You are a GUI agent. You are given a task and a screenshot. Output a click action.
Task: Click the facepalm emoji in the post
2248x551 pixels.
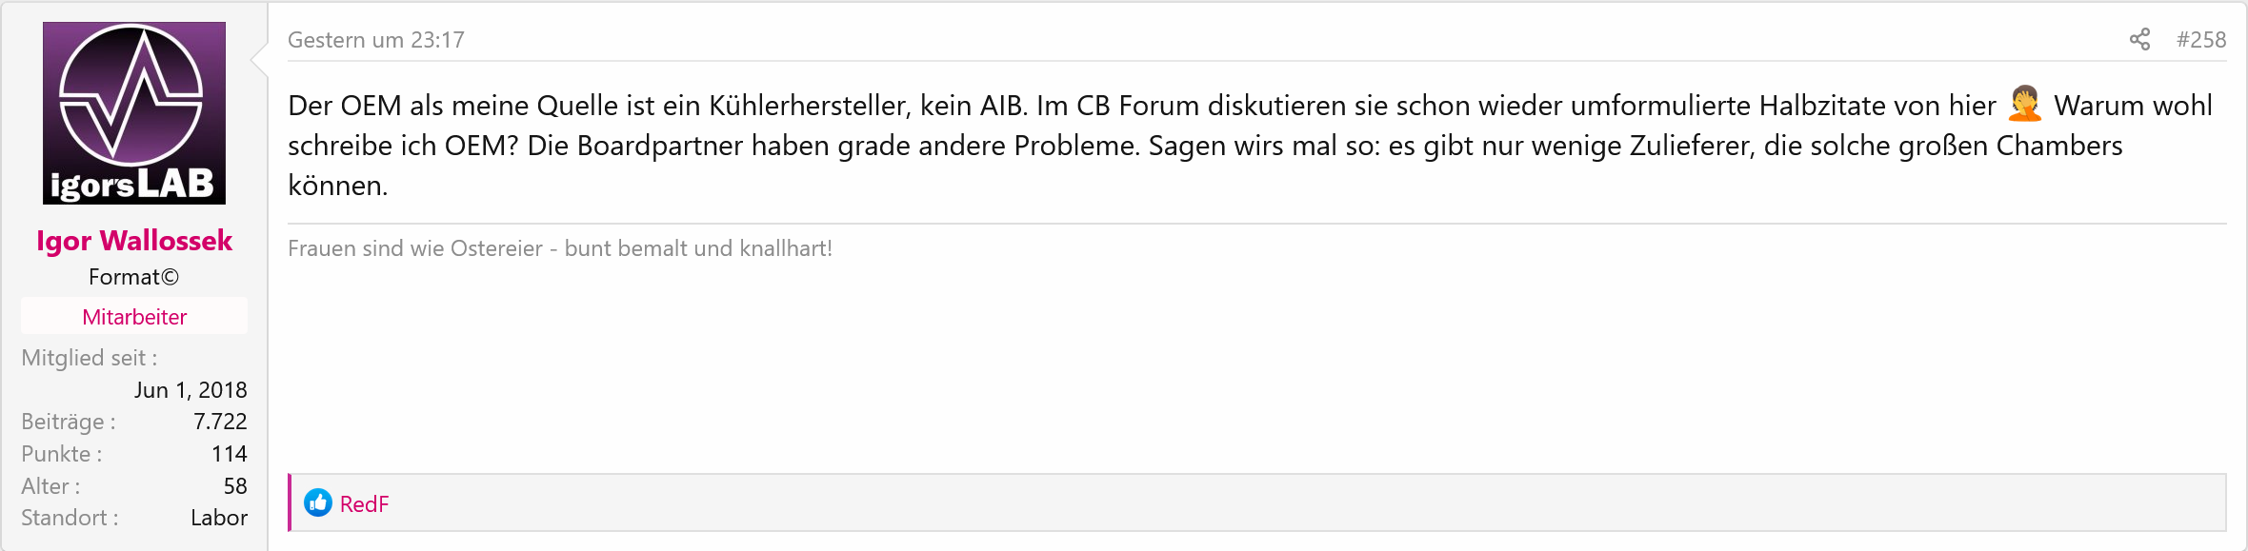(2024, 104)
